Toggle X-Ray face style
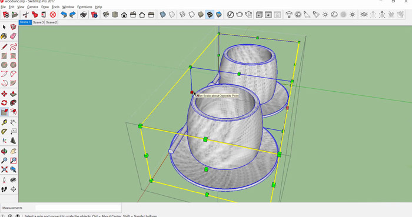Viewport: 412px width, 217px height. coord(162,15)
